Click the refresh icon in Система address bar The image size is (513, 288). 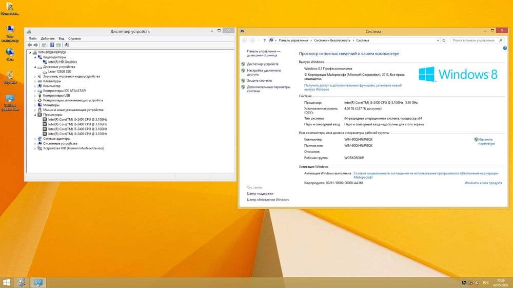[x=444, y=40]
